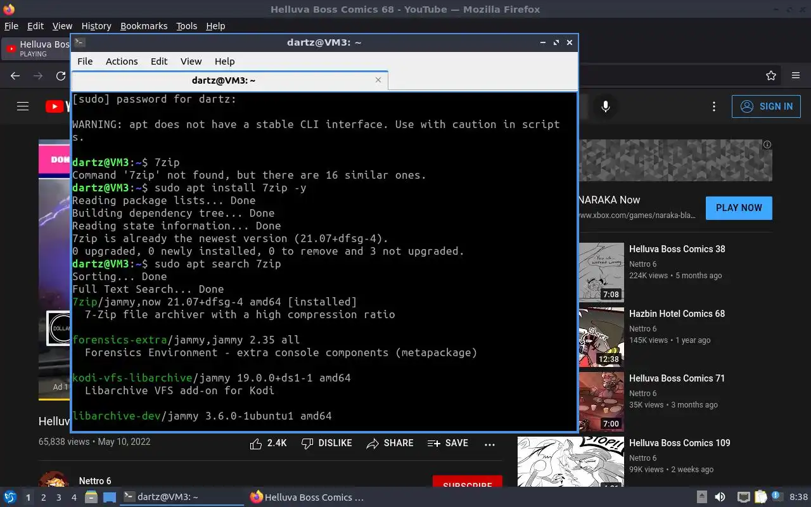Switch to workspace 1
811x507 pixels.
pos(28,497)
